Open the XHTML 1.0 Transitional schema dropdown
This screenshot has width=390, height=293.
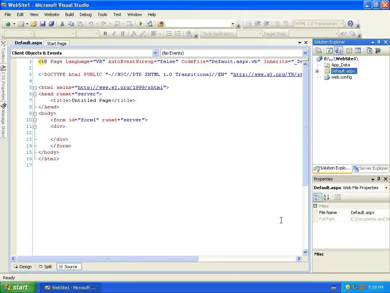click(x=342, y=24)
